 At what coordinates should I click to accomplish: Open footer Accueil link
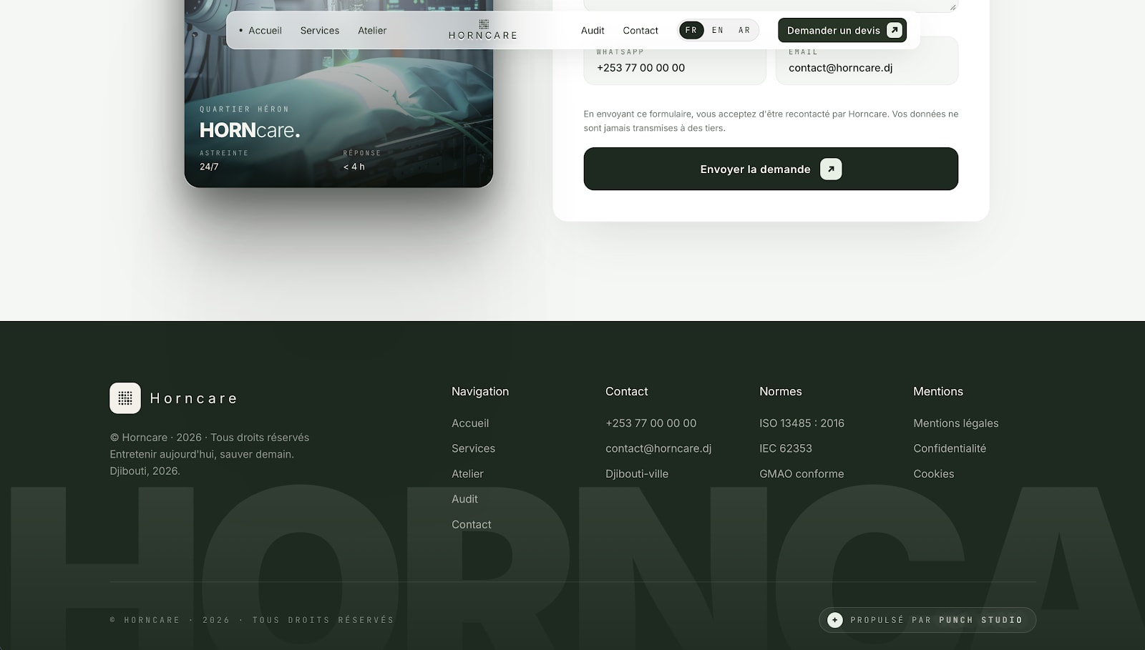470,423
